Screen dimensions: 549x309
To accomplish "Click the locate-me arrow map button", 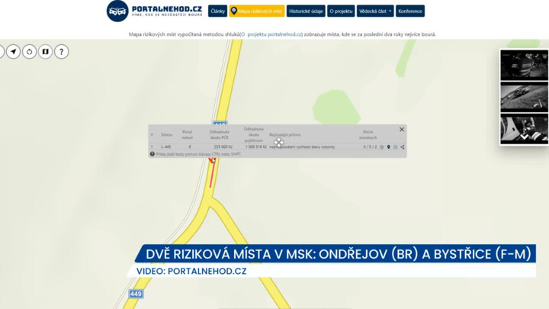I will 13,52.
